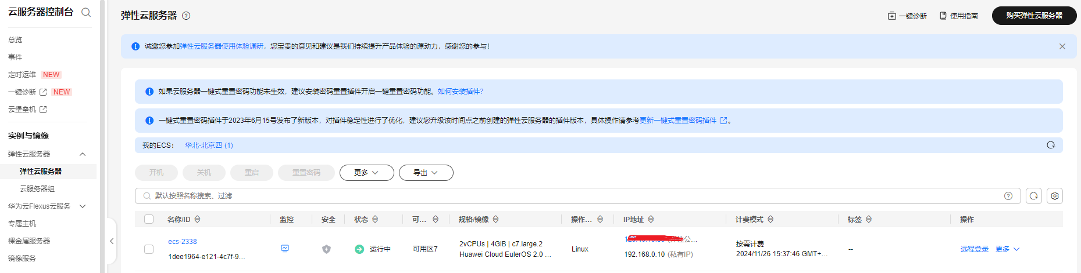
Task: Open 一键诊断 in the sidebar
Action: point(22,92)
